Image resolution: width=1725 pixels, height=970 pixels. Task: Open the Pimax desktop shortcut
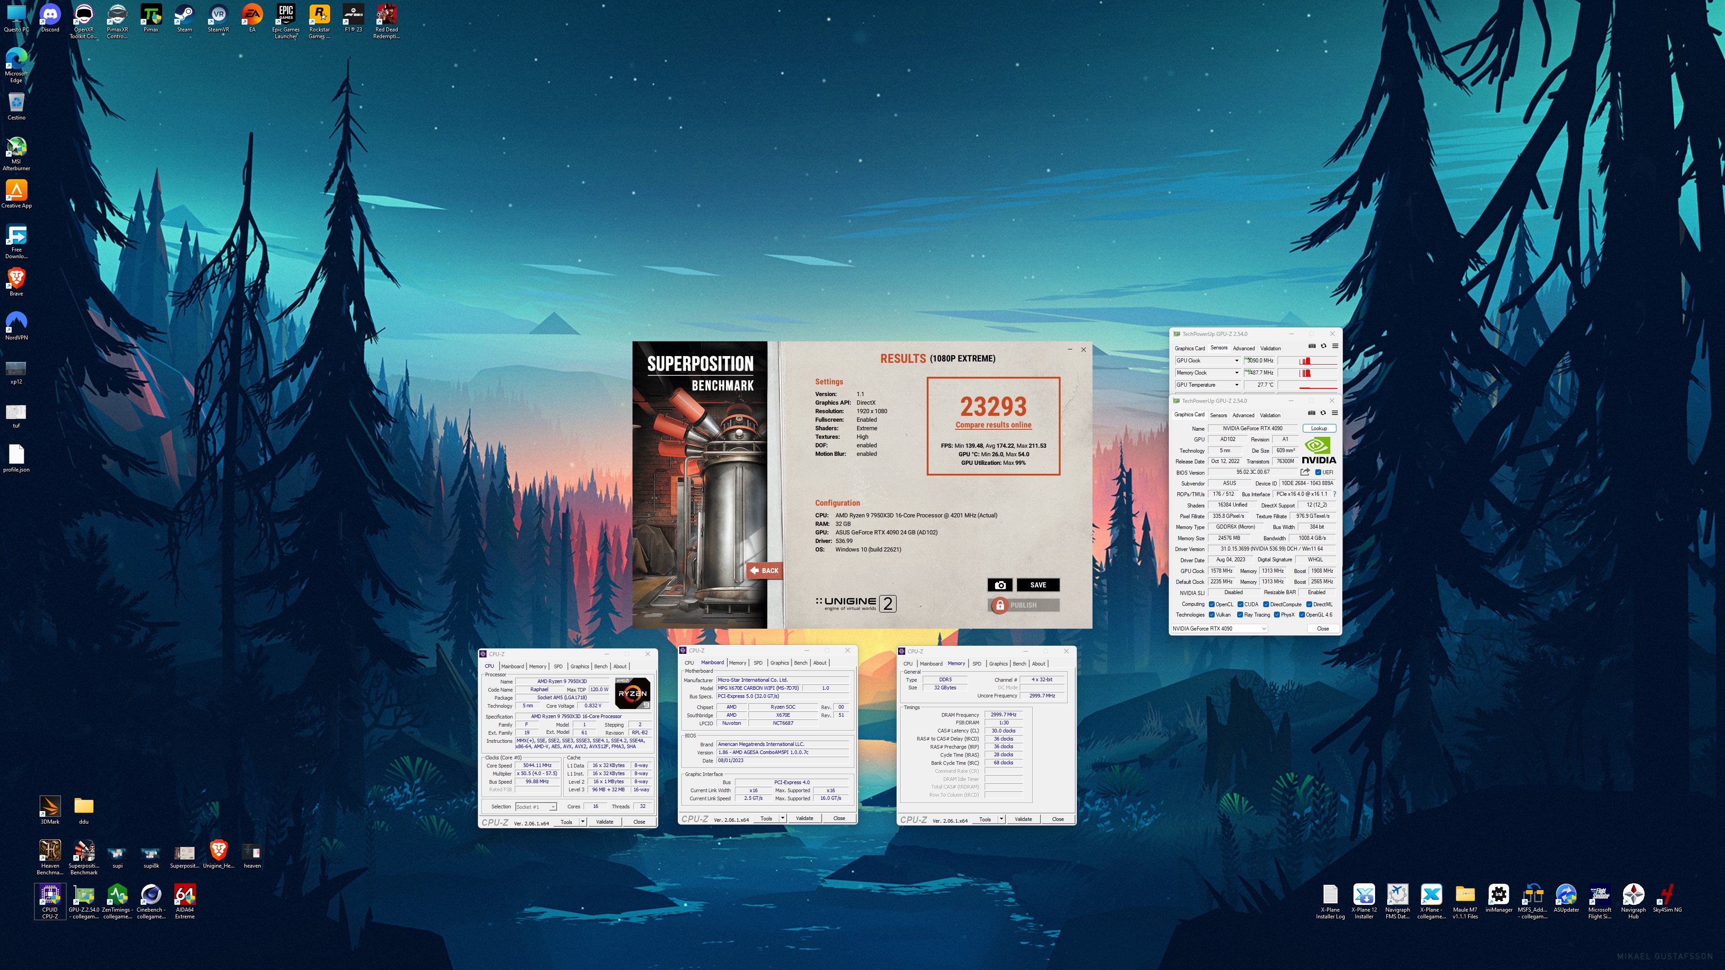150,18
